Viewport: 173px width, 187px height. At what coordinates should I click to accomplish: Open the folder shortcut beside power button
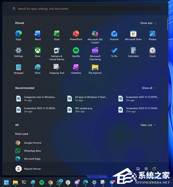coord(138,169)
